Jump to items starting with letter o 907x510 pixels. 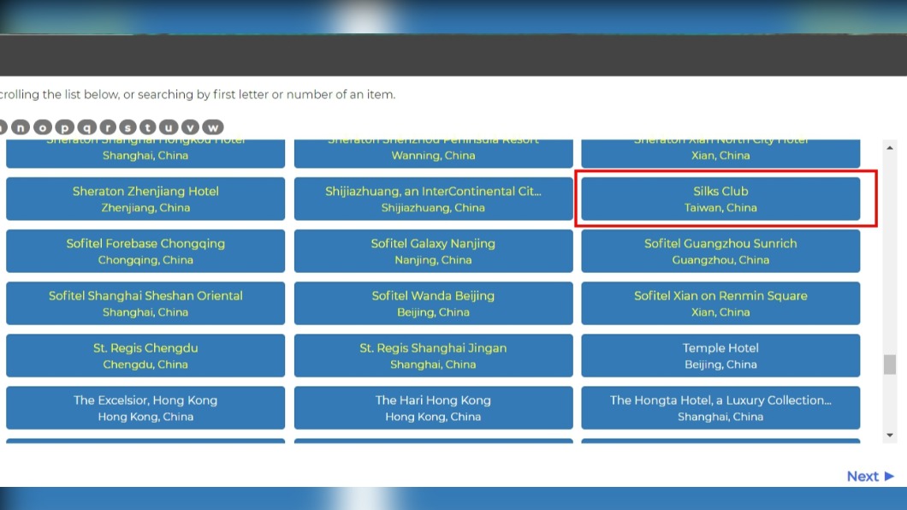click(42, 127)
